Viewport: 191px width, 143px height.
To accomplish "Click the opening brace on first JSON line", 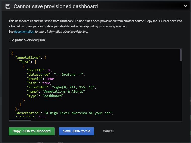I will coord(12,53).
